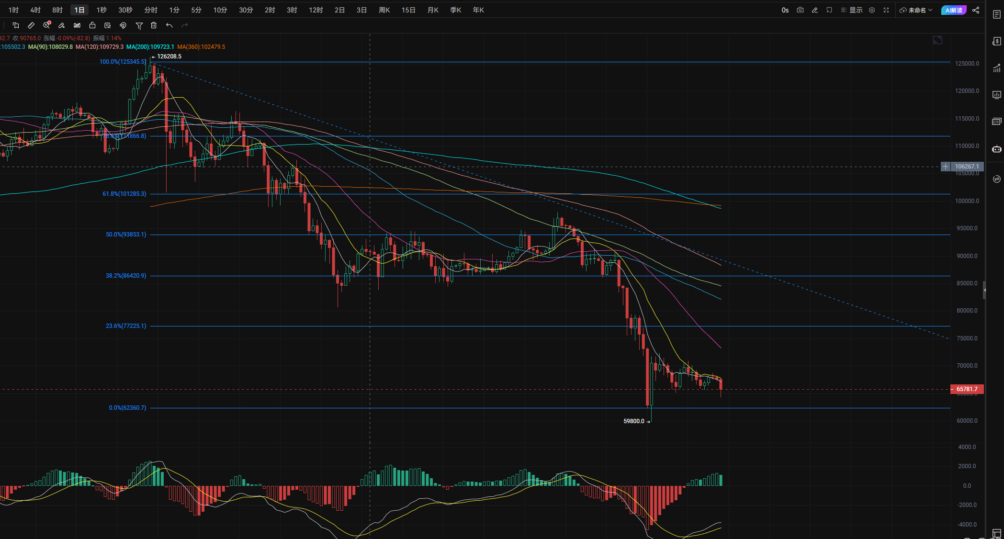The height and width of the screenshot is (539, 1004).
Task: Take a chart screenshot with camera icon
Action: pos(800,10)
